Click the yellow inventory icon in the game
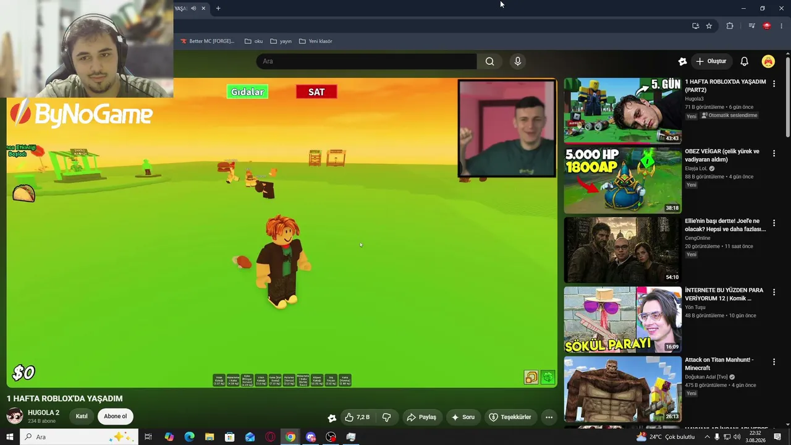Image resolution: width=791 pixels, height=445 pixels. (531, 378)
